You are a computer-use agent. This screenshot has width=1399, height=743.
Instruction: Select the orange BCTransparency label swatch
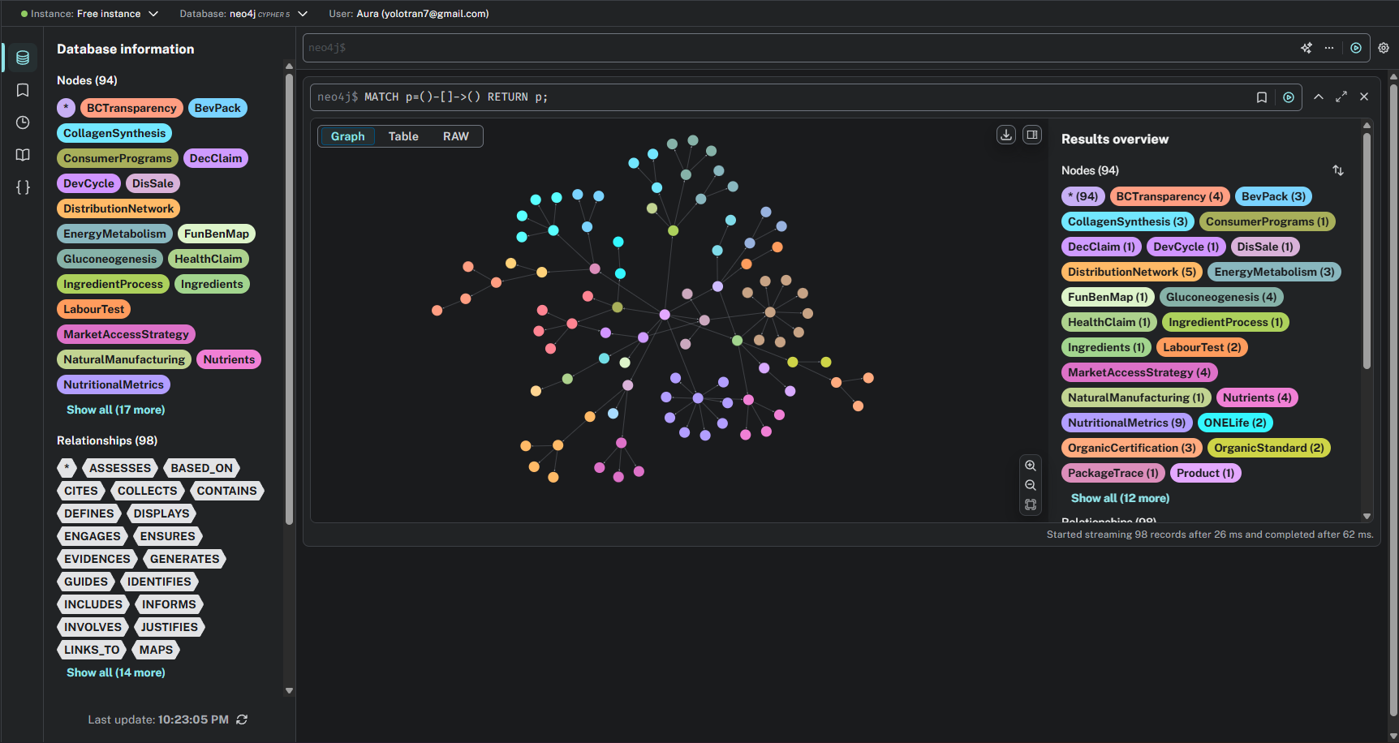[x=131, y=108]
